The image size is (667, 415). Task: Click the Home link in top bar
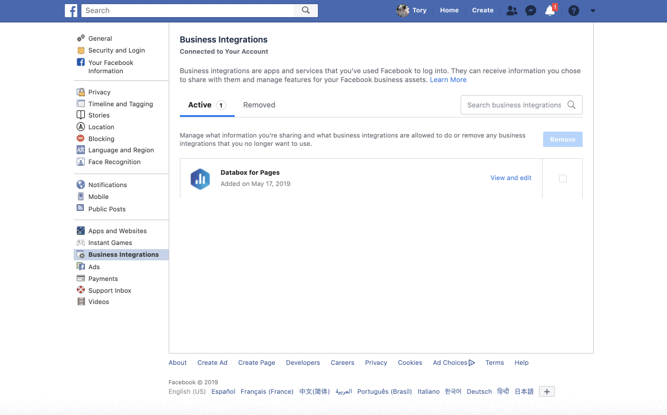[449, 10]
